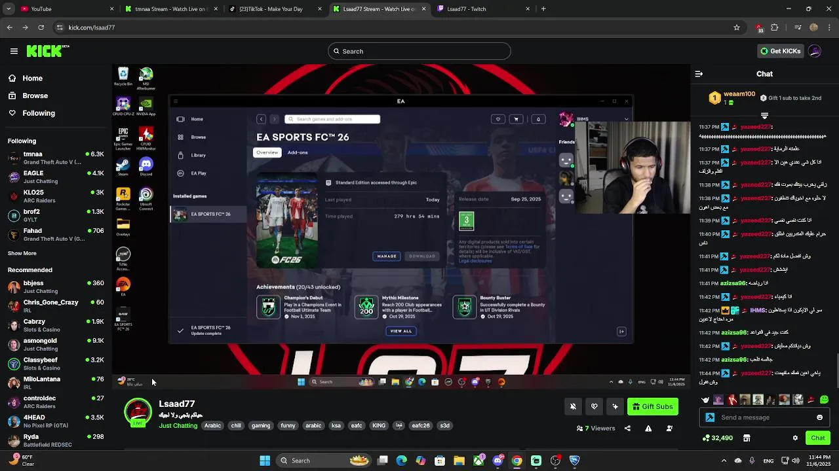The width and height of the screenshot is (839, 471).
Task: Click the chat identity hammer badge
Action: tap(710, 417)
